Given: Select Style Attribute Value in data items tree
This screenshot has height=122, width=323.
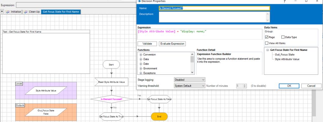Looking at the screenshot, I should [287, 59].
